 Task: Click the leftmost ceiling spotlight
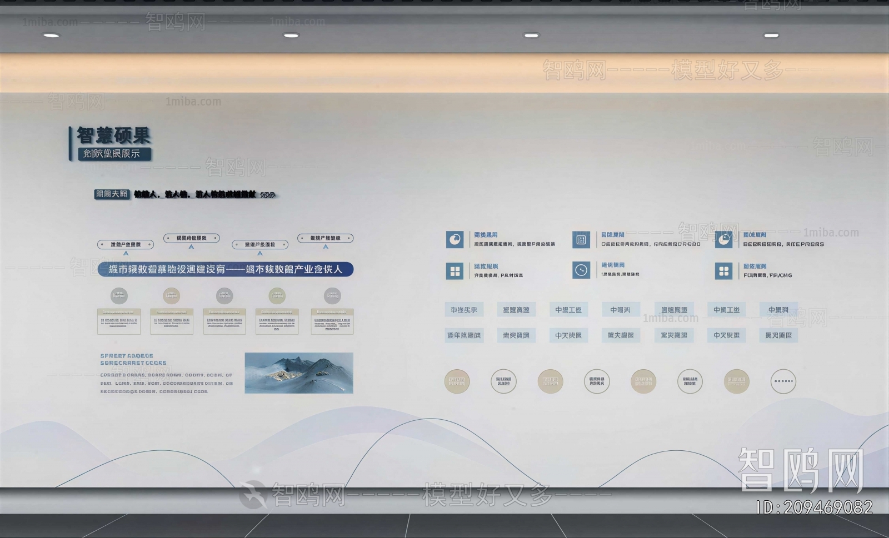click(51, 36)
